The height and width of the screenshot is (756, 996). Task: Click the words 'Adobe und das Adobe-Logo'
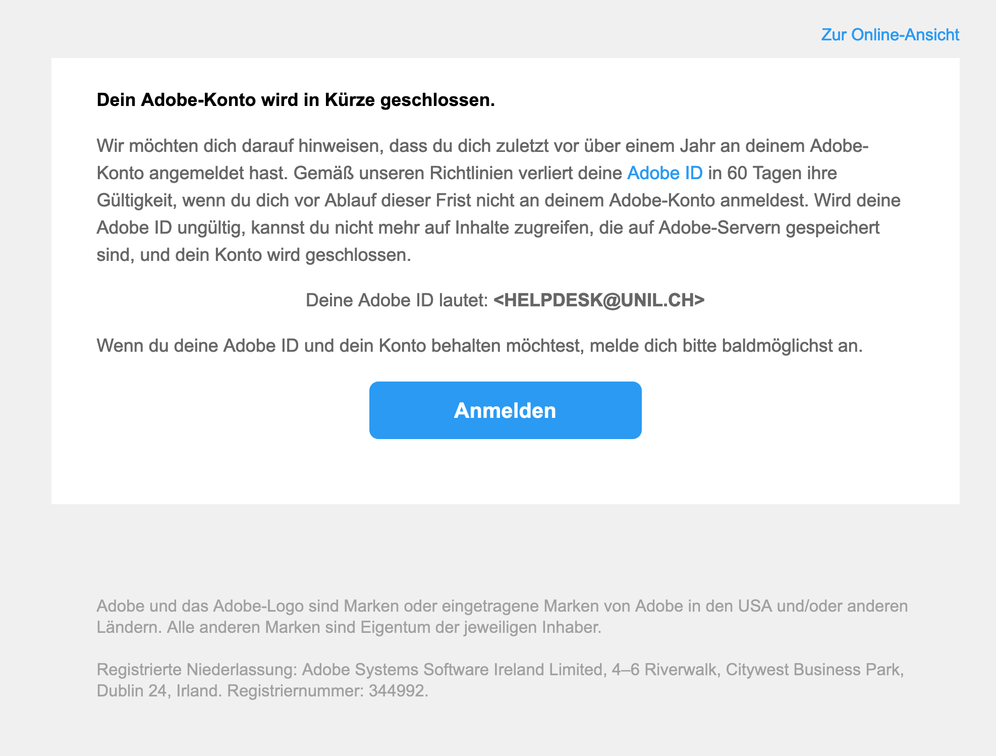[x=200, y=606]
